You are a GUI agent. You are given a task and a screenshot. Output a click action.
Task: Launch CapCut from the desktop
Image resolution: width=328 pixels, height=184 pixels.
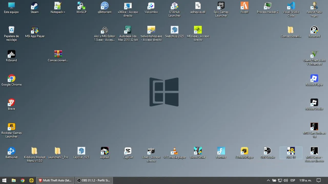[128, 153]
